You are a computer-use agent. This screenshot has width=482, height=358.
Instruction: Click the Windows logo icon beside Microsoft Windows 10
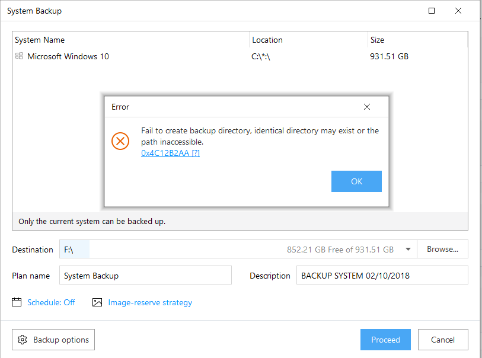(x=19, y=56)
